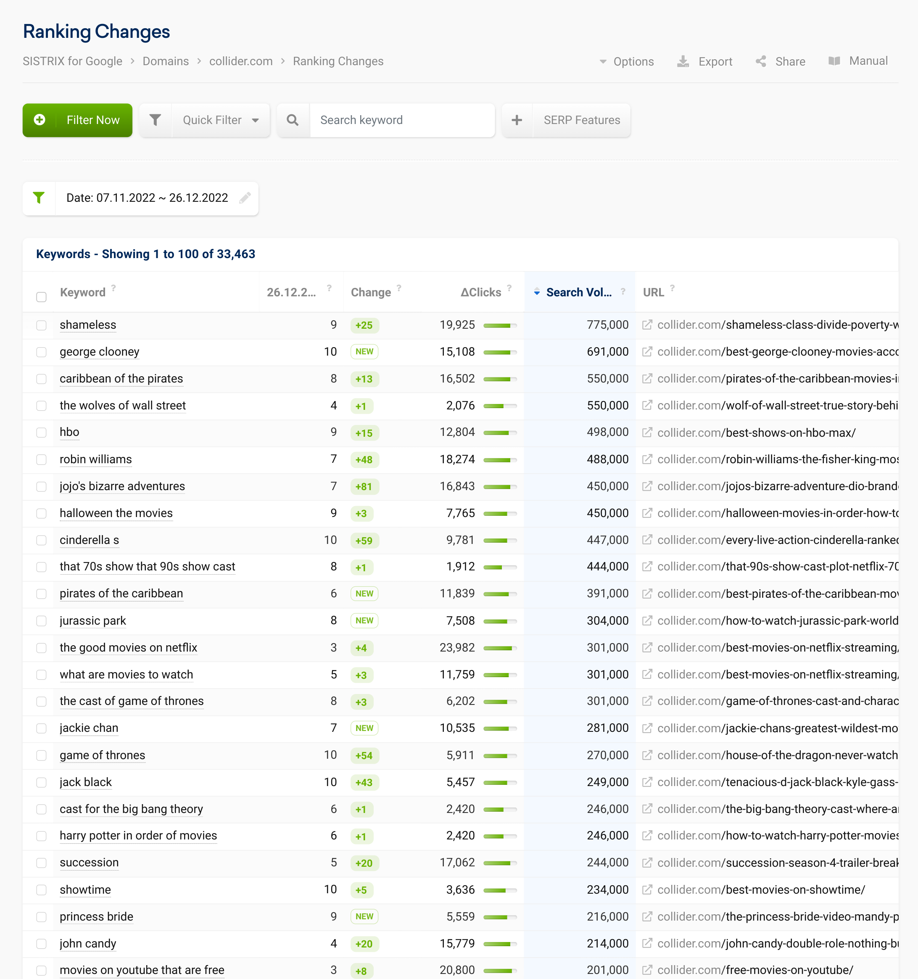This screenshot has width=918, height=979.
Task: Click the help question mark beside Search Vol header
Action: (x=623, y=292)
